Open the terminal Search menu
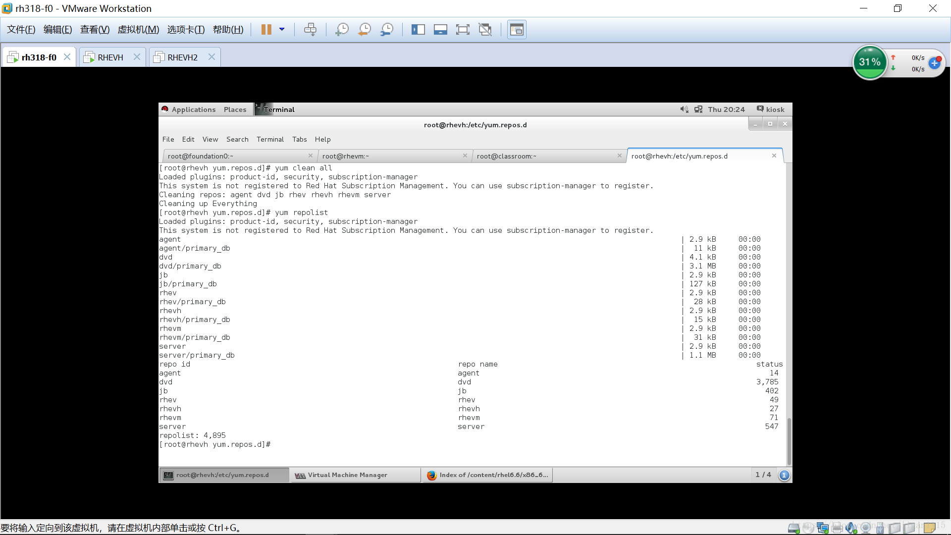The width and height of the screenshot is (951, 535). coord(237,140)
